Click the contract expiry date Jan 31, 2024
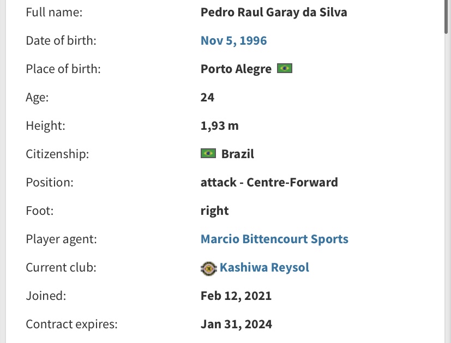The width and height of the screenshot is (451, 343). tap(236, 324)
